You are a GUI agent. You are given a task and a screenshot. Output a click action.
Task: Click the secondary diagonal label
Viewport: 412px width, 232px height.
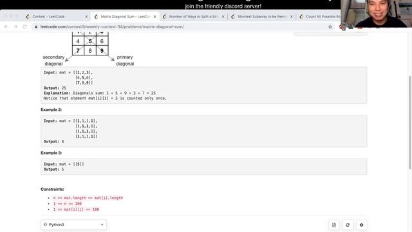point(53,60)
